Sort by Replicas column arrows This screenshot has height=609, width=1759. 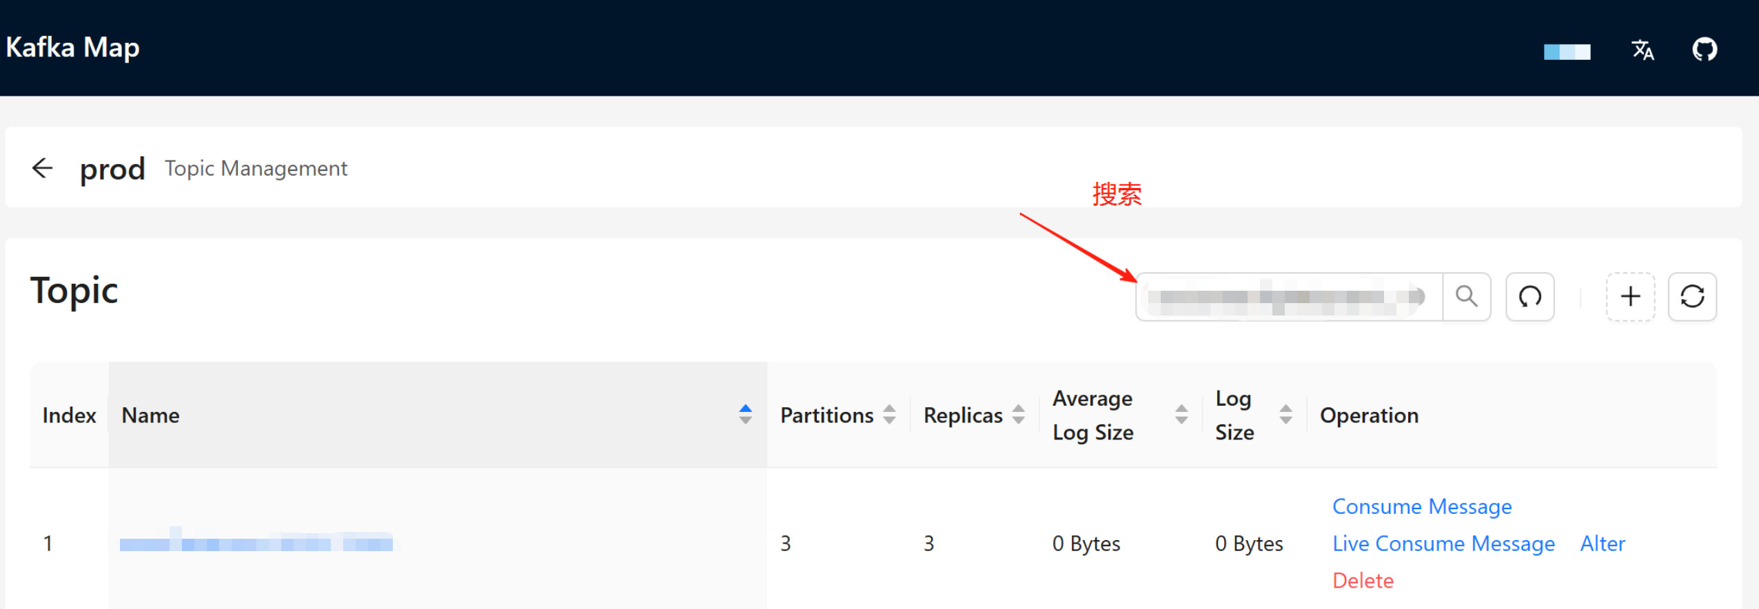(x=1019, y=415)
